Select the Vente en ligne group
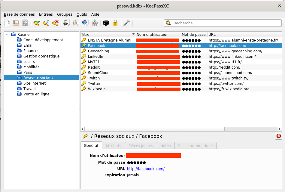Screen dimensions: 285x192 [x=36, y=94]
